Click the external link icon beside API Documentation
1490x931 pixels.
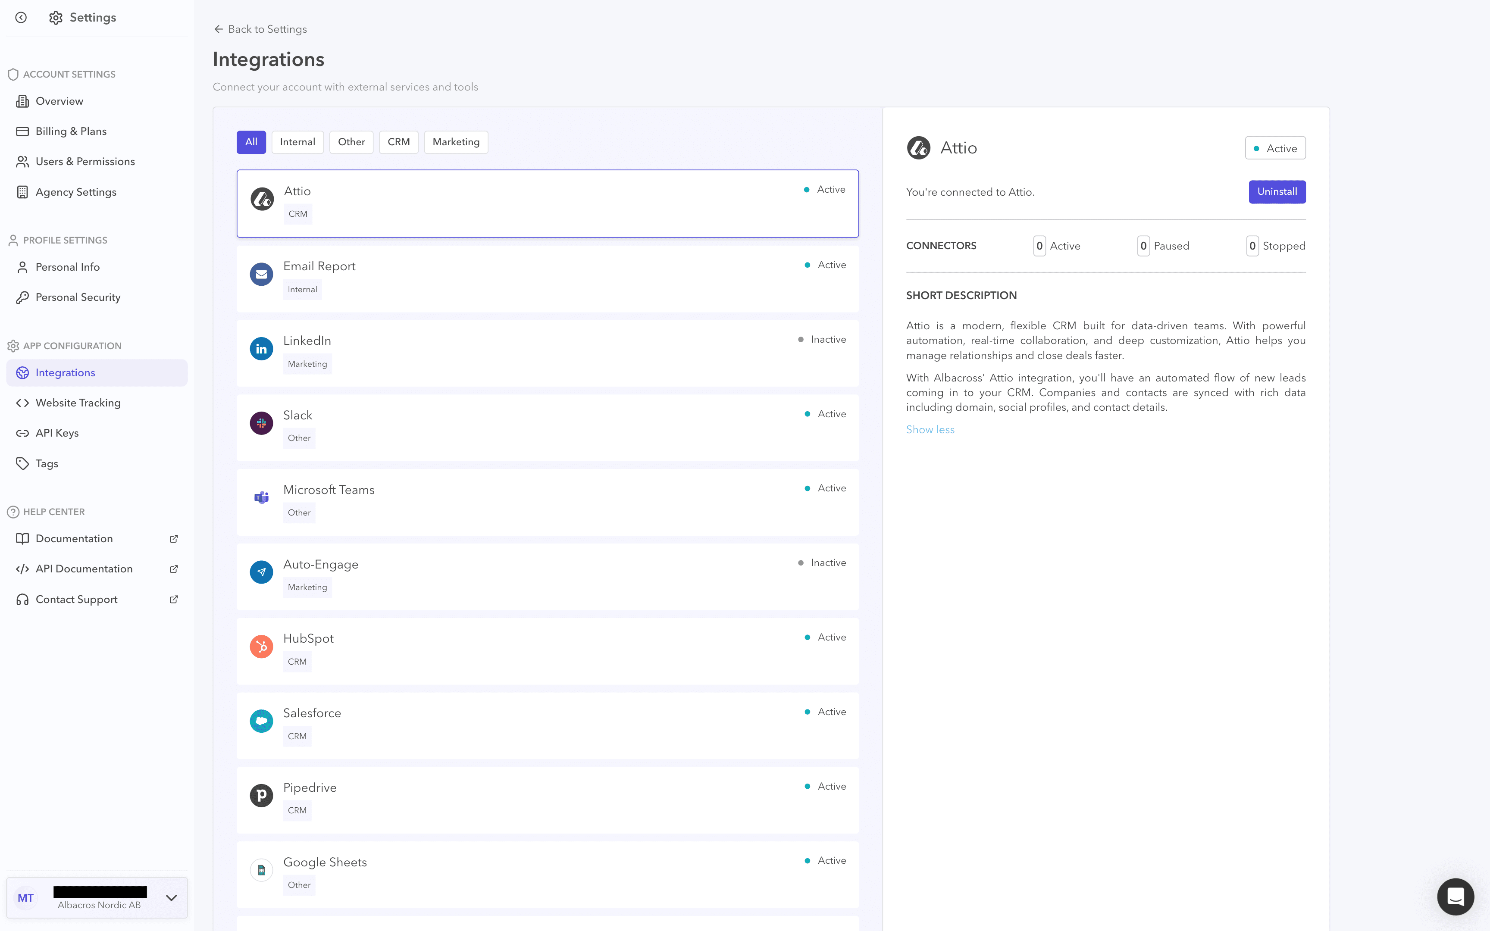(174, 569)
